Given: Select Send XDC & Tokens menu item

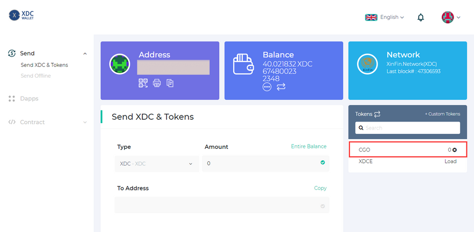Looking at the screenshot, I should [44, 65].
